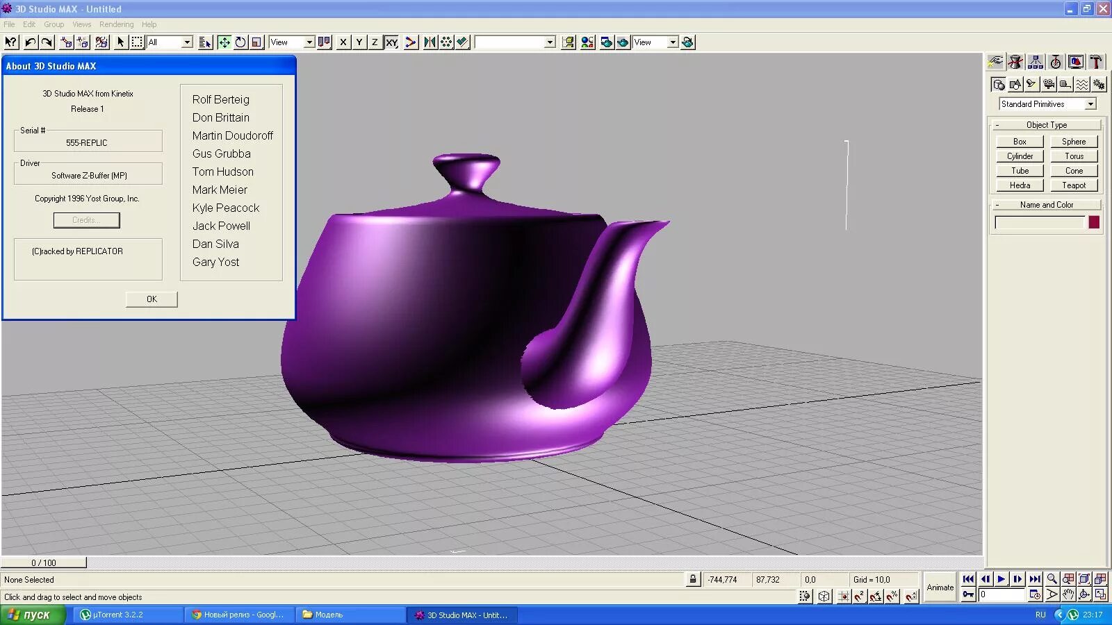The height and width of the screenshot is (625, 1112).
Task: Open the Rendering menu
Action: pos(116,24)
